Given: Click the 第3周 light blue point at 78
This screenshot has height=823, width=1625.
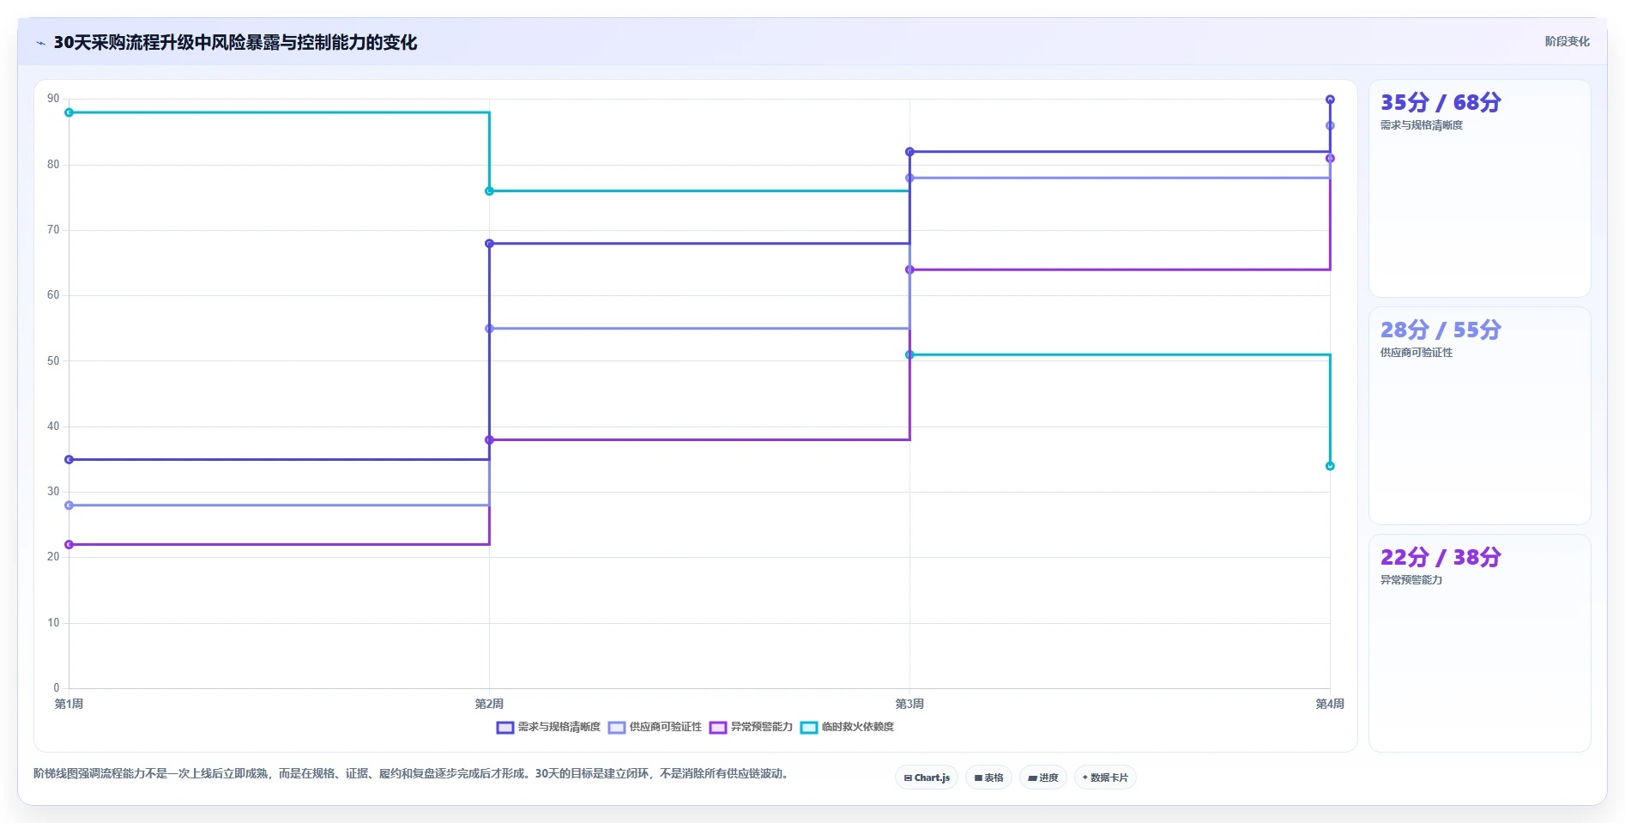Looking at the screenshot, I should tap(909, 179).
